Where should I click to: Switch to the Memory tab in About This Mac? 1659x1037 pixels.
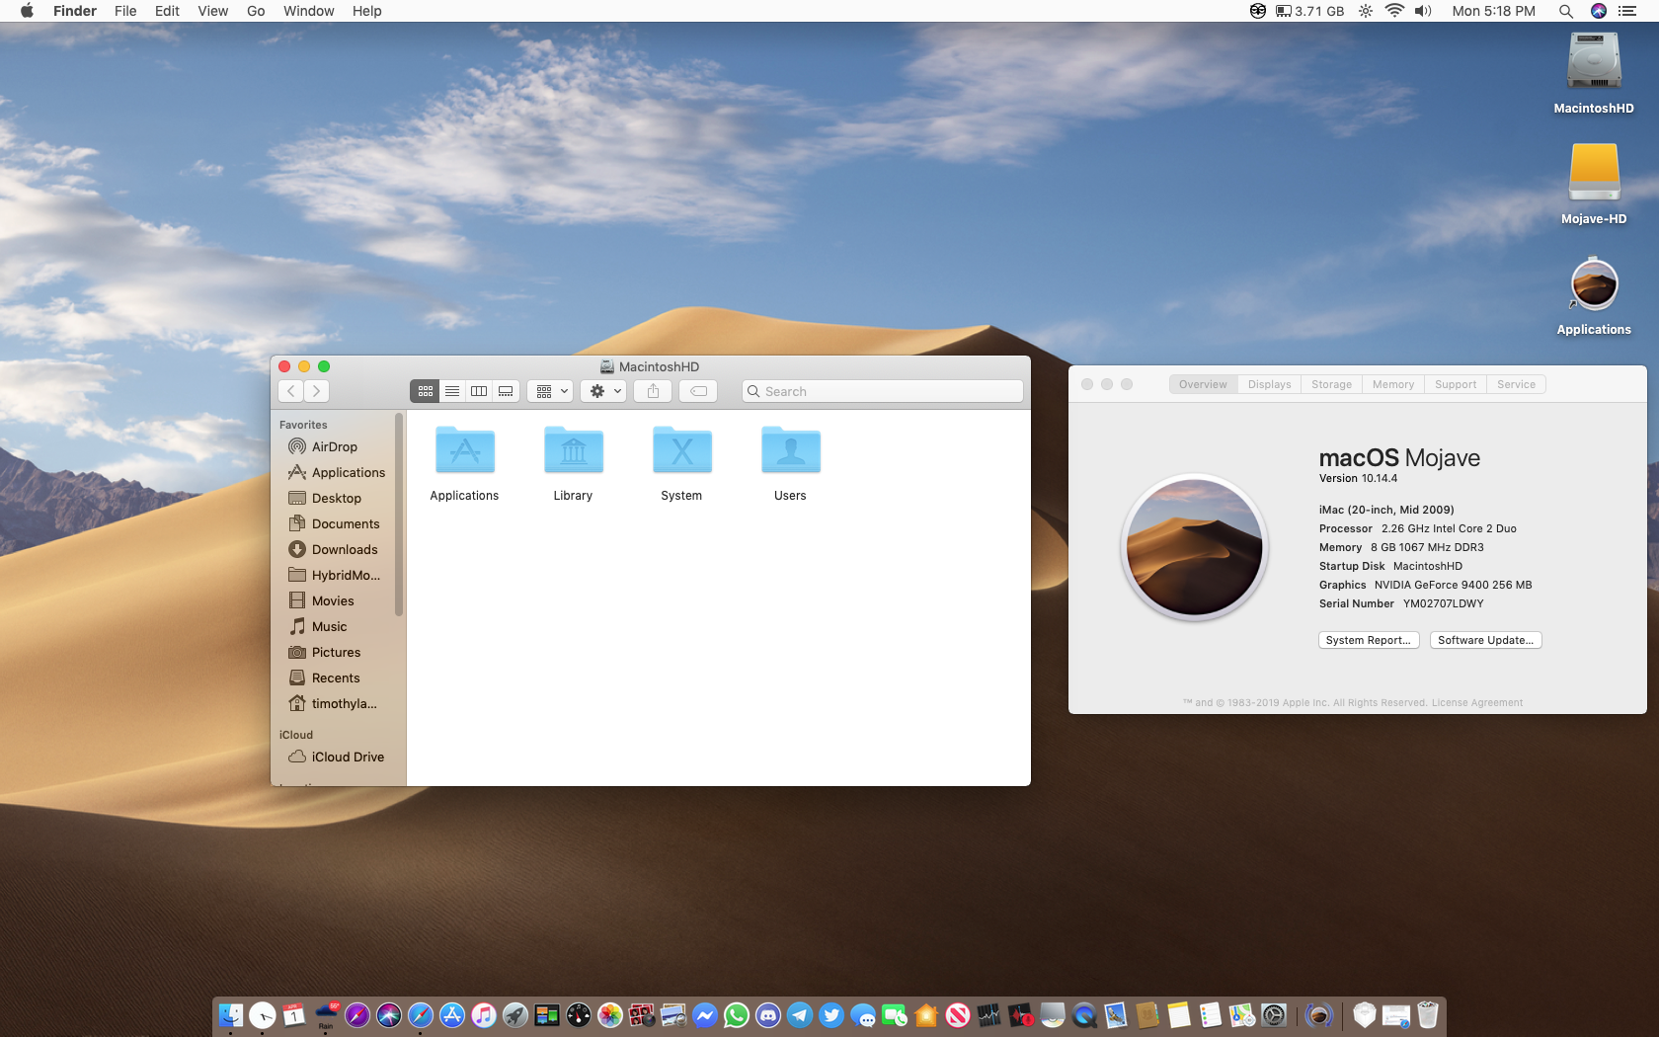click(x=1392, y=384)
